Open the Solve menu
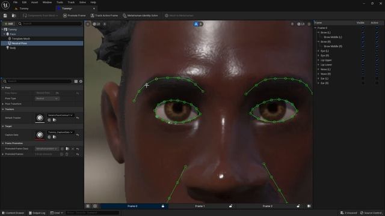 [x=82, y=2]
